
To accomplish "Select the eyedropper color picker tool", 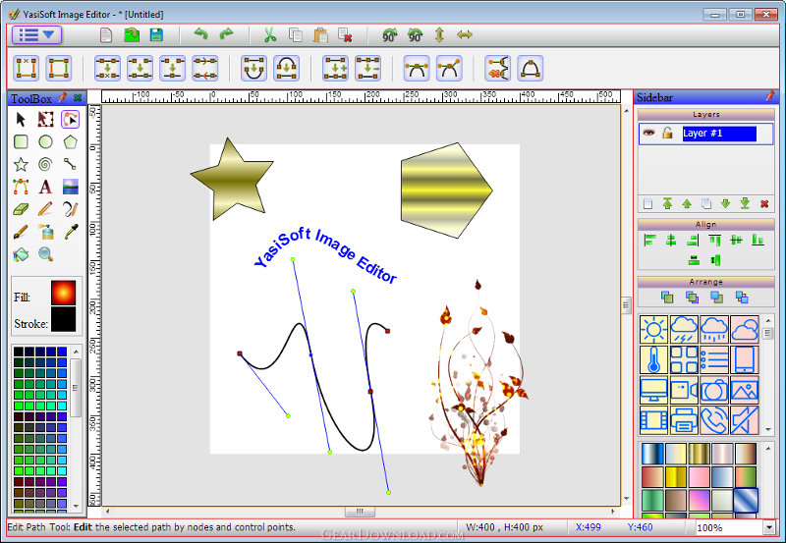I will [70, 232].
